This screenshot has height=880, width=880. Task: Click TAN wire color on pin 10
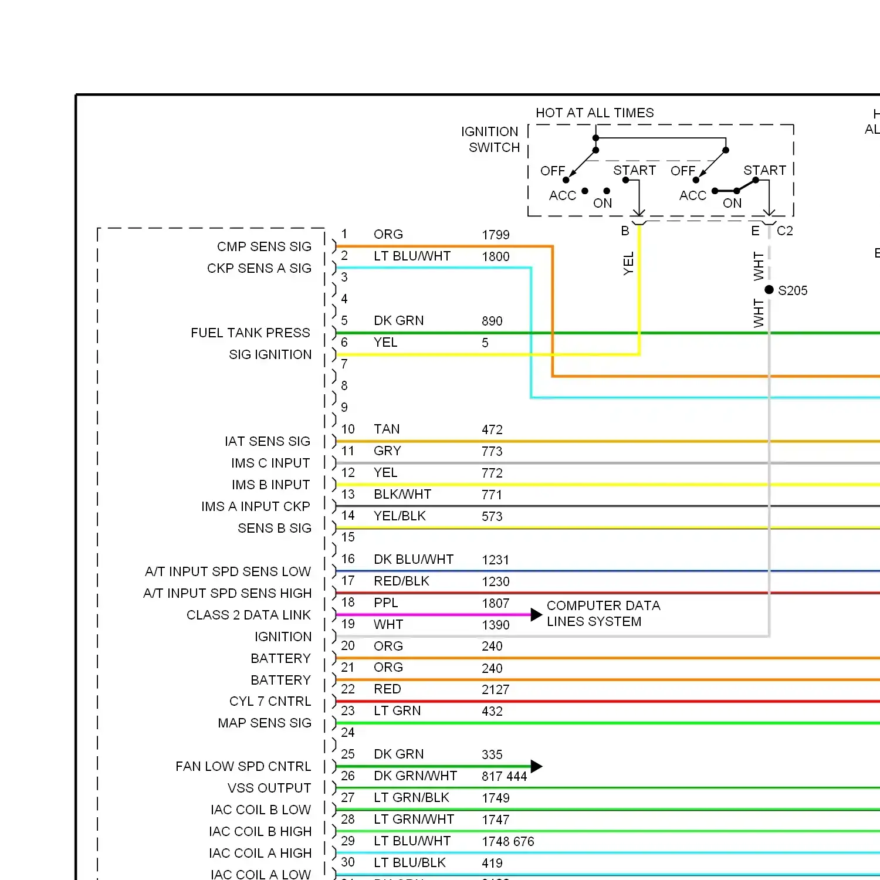pos(387,429)
